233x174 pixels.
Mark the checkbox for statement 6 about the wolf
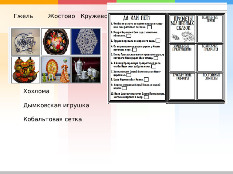coord(153,66)
